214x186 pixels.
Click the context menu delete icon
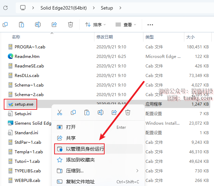pos(128,112)
